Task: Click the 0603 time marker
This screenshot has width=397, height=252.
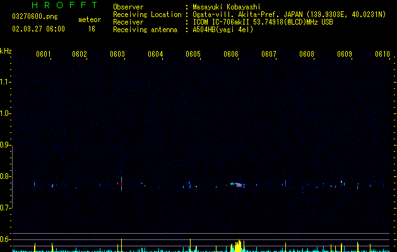Action: coord(117,54)
